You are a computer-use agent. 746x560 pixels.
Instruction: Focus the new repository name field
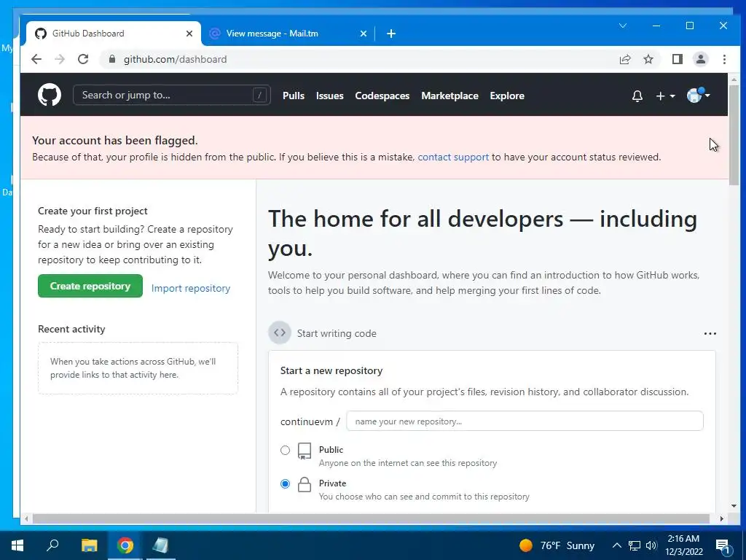[525, 421]
